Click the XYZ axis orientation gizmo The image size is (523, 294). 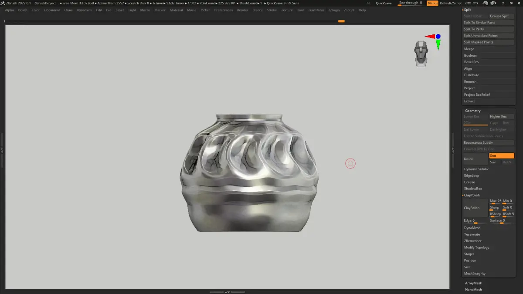pyautogui.click(x=433, y=41)
